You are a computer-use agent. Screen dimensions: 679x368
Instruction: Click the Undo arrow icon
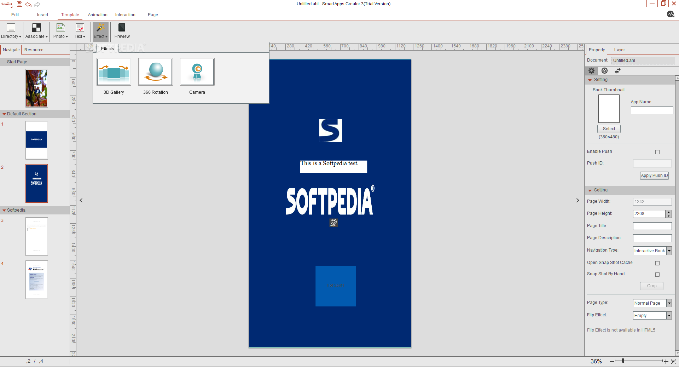[28, 4]
